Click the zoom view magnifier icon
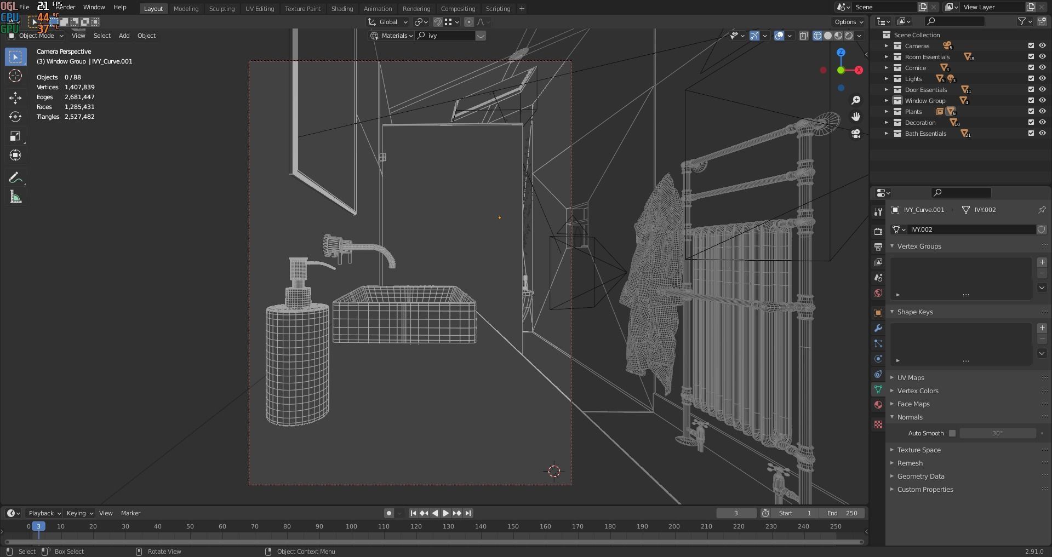Viewport: 1052px width, 557px height. (856, 100)
